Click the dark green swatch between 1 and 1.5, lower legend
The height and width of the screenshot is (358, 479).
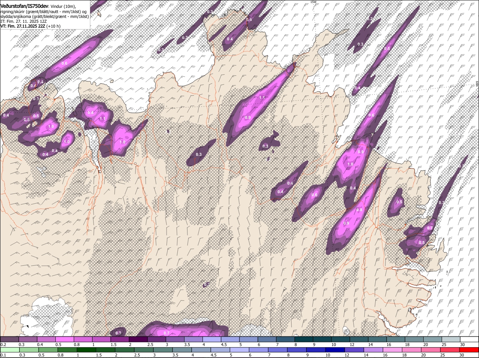[86, 350]
